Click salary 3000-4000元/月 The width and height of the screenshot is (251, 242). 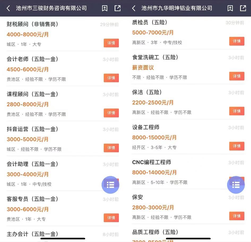pyautogui.click(x=28, y=174)
